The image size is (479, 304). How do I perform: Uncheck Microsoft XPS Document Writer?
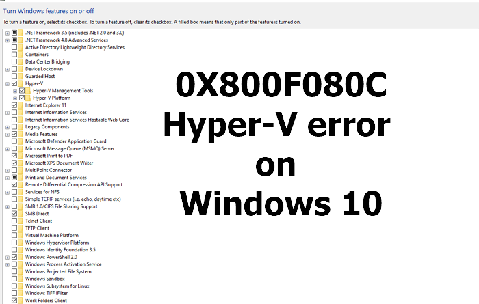(14, 163)
